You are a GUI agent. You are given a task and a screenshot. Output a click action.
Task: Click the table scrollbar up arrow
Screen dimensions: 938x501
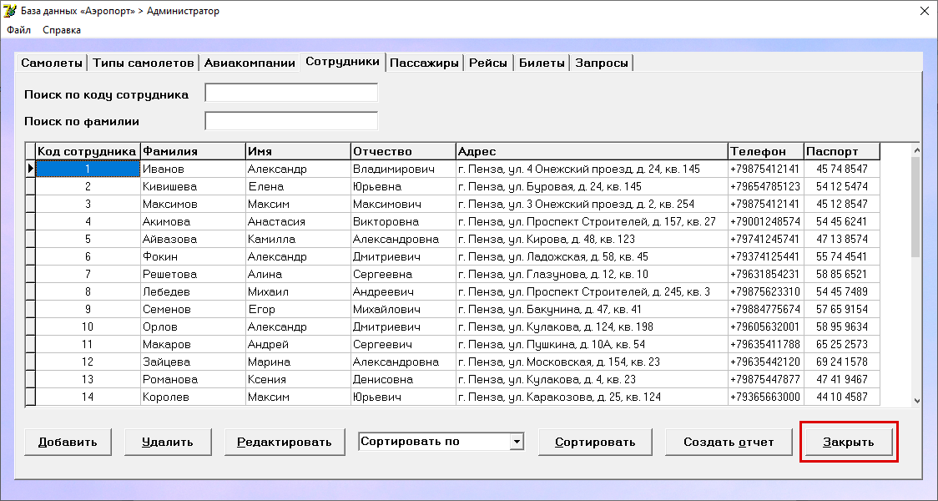[x=915, y=149]
